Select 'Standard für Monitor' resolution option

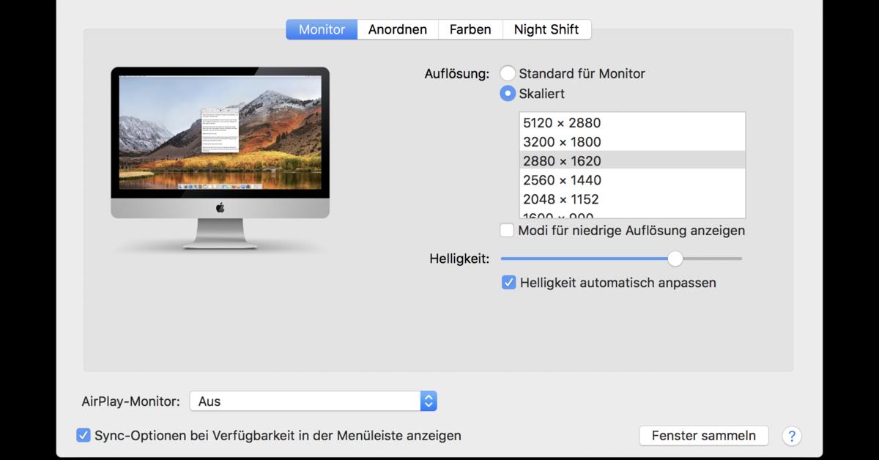click(508, 73)
